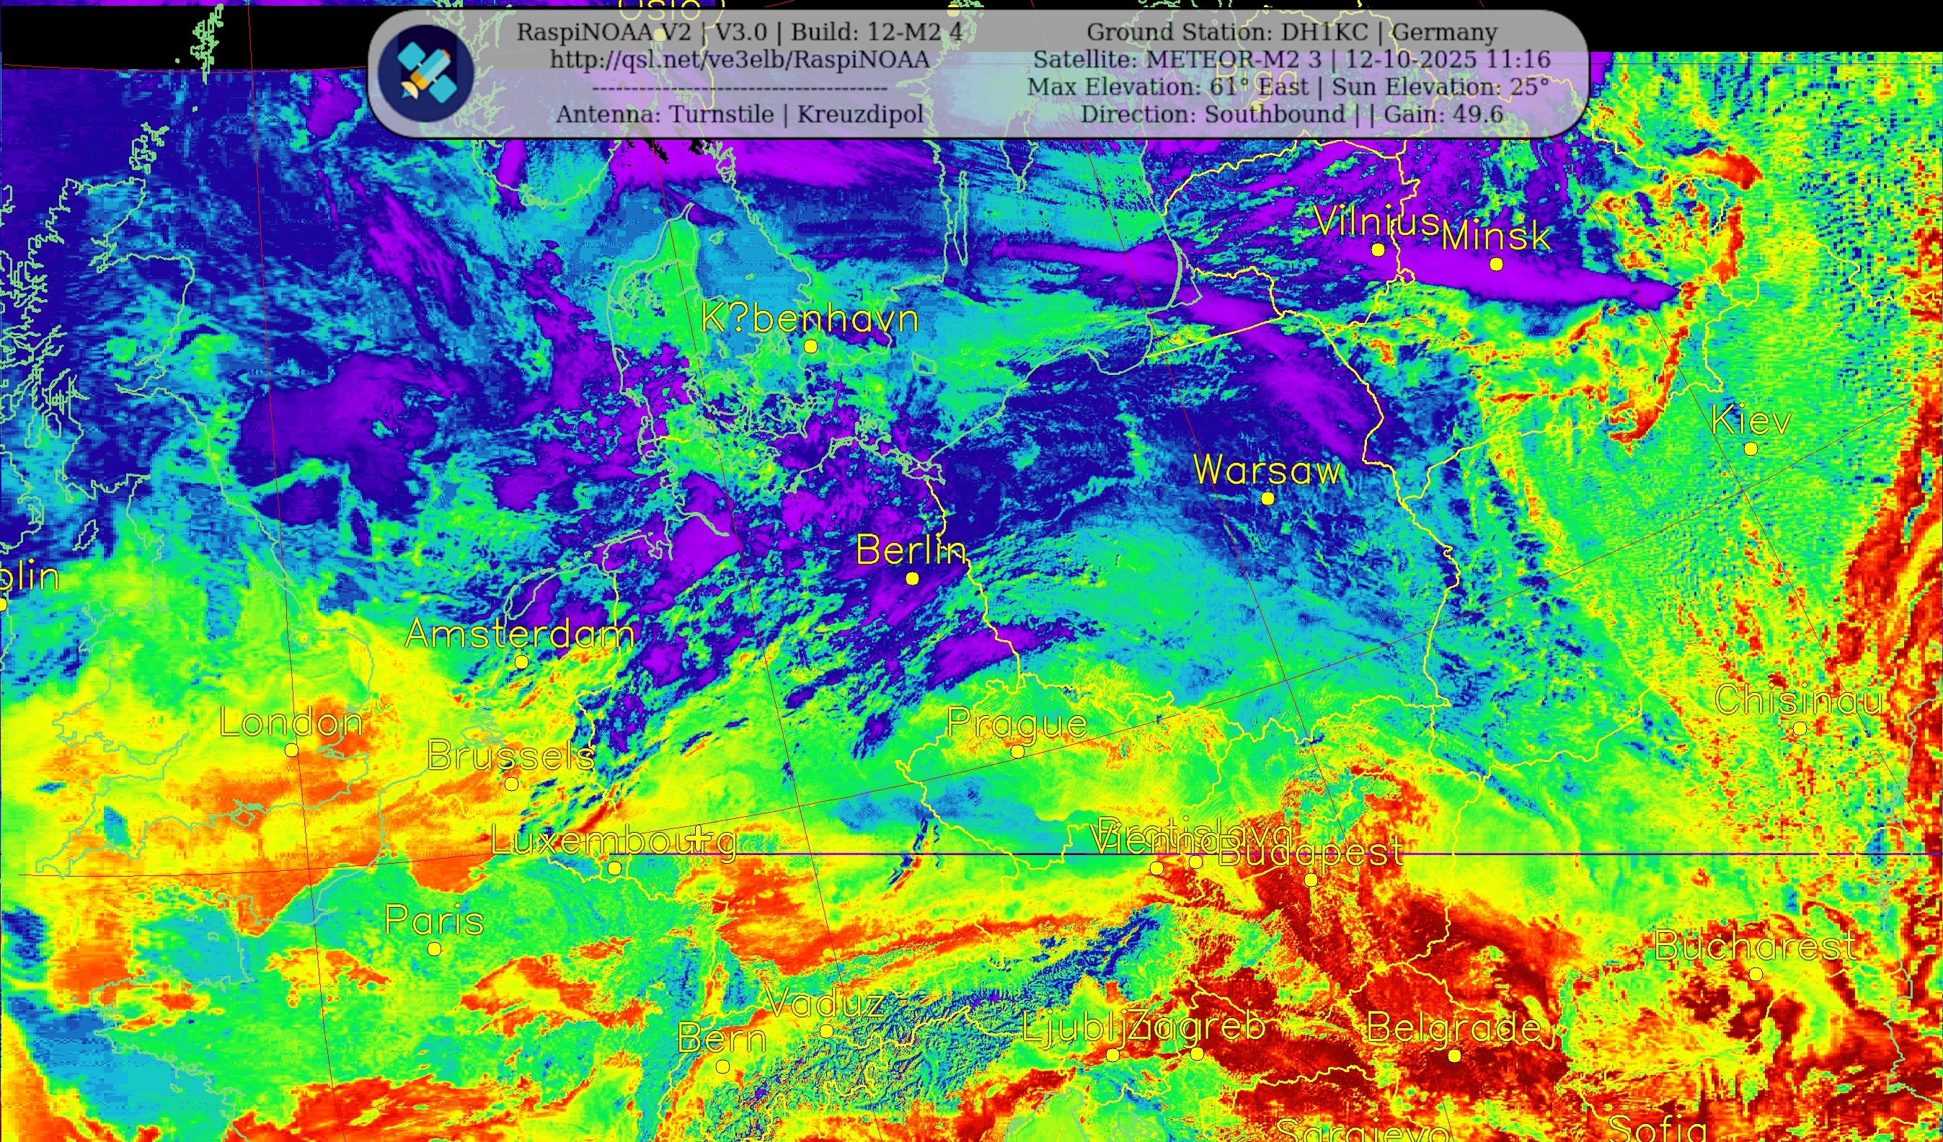Click the Brussels city label text
This screenshot has height=1142, width=1943.
click(x=510, y=756)
